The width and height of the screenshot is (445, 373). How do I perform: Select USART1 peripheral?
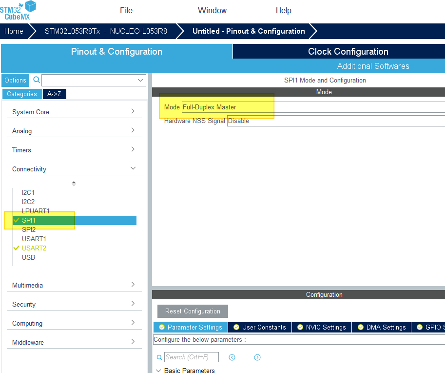point(34,239)
